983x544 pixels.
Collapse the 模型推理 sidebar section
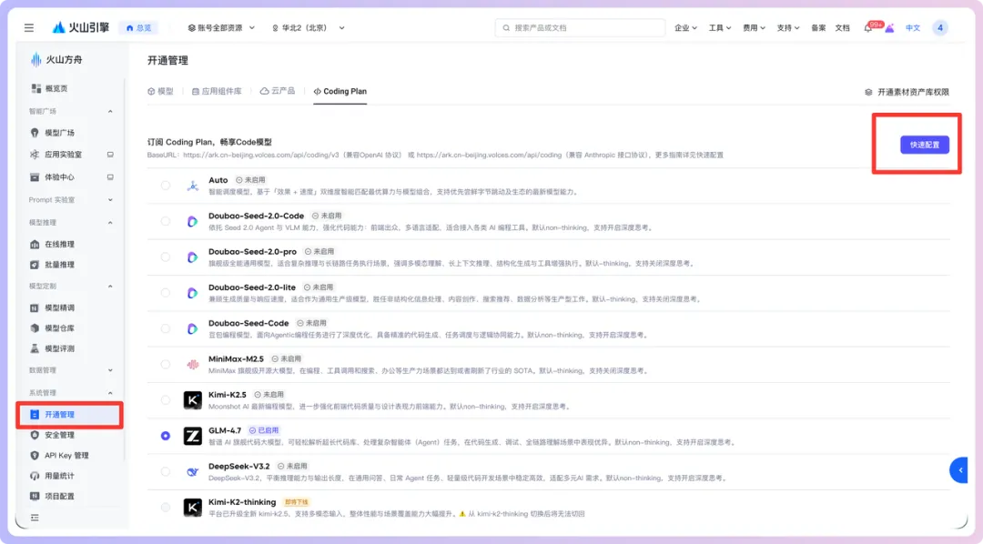click(x=110, y=223)
